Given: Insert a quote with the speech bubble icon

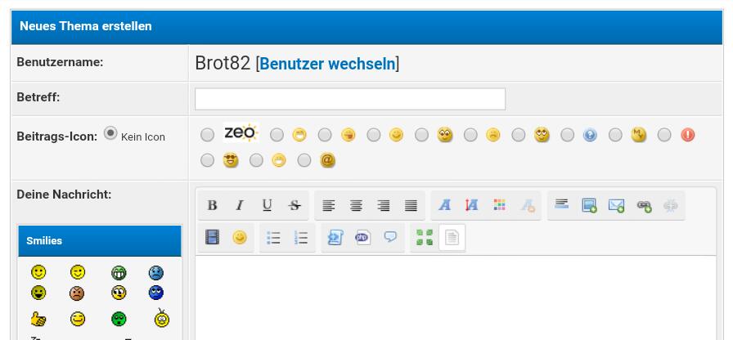Looking at the screenshot, I should click(390, 238).
